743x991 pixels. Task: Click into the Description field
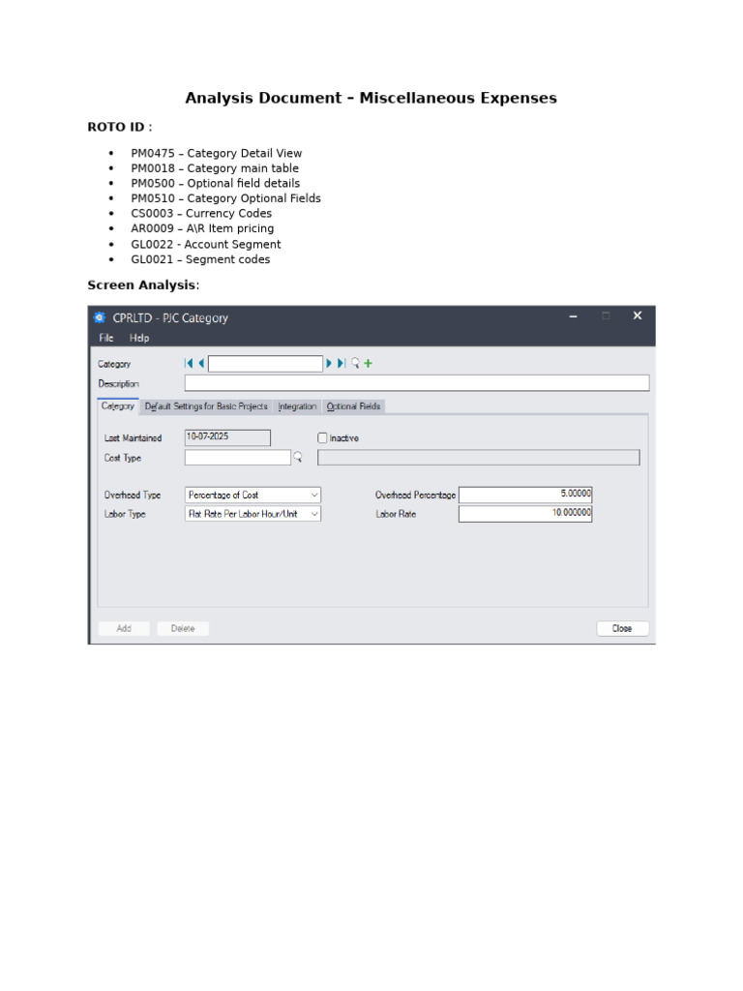[417, 383]
